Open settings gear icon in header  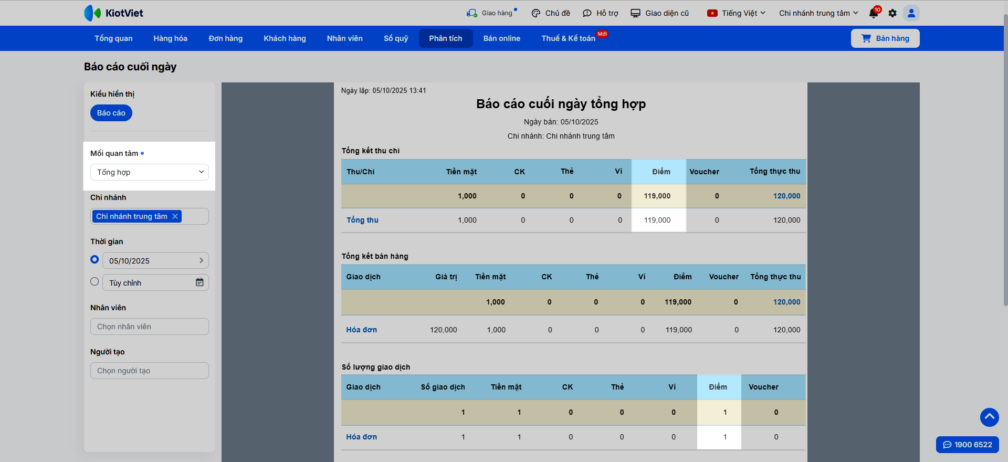(892, 13)
